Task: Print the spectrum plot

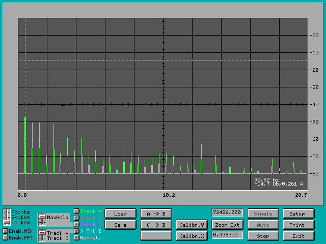Action: tap(298, 225)
